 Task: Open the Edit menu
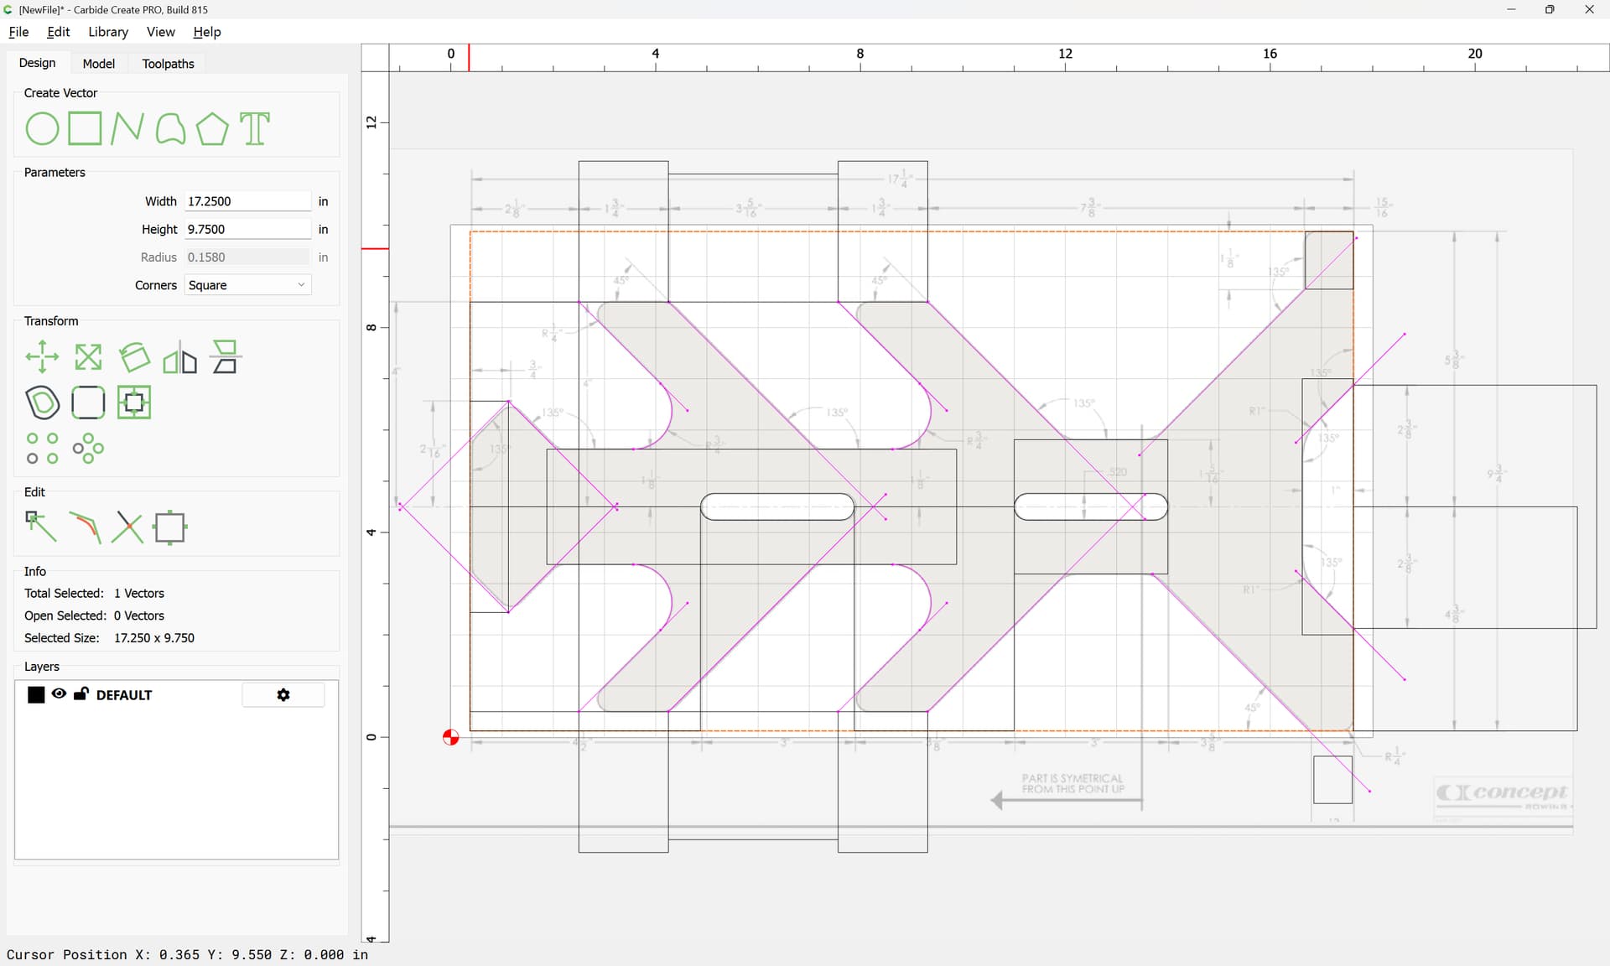click(x=59, y=32)
